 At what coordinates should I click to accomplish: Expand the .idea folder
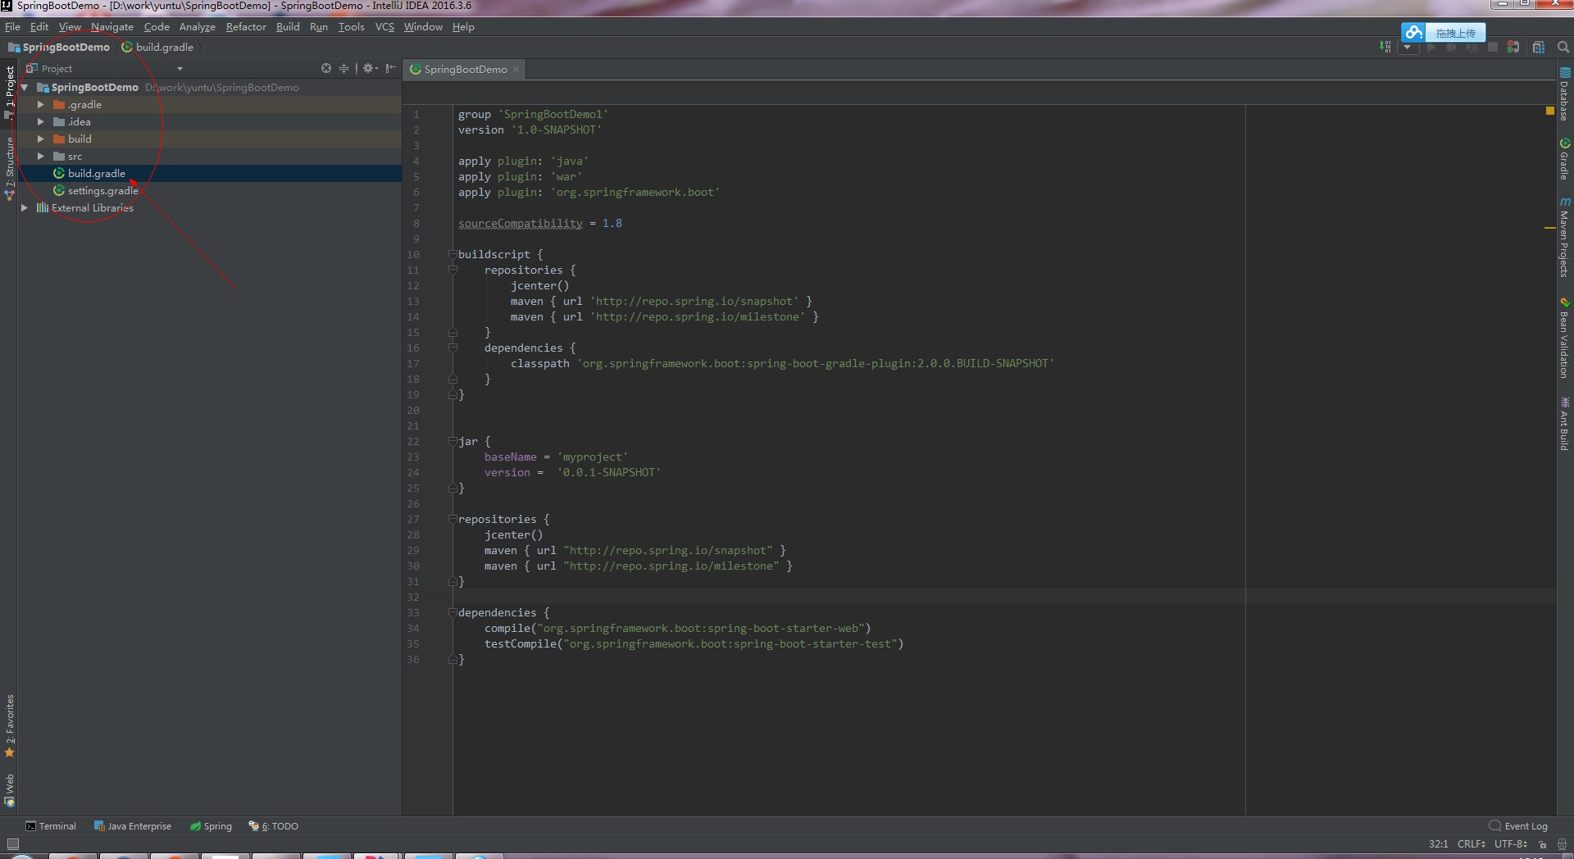pos(40,122)
